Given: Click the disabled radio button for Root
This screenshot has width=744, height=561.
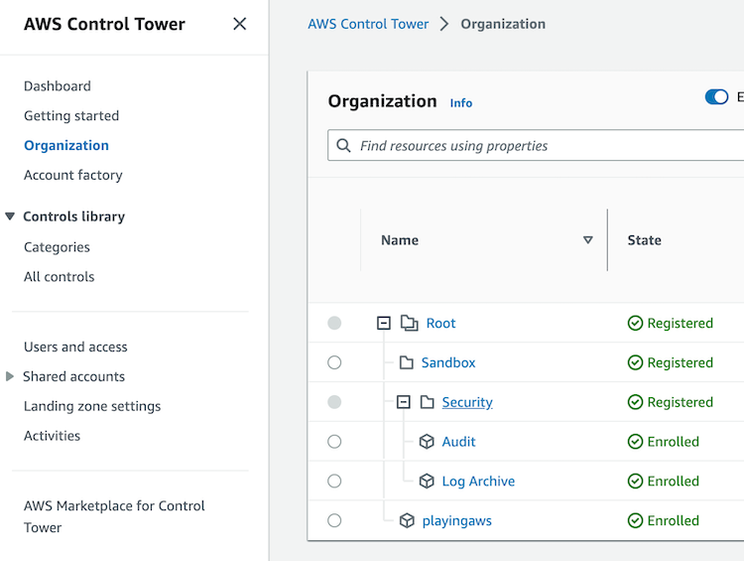Looking at the screenshot, I should coord(334,323).
